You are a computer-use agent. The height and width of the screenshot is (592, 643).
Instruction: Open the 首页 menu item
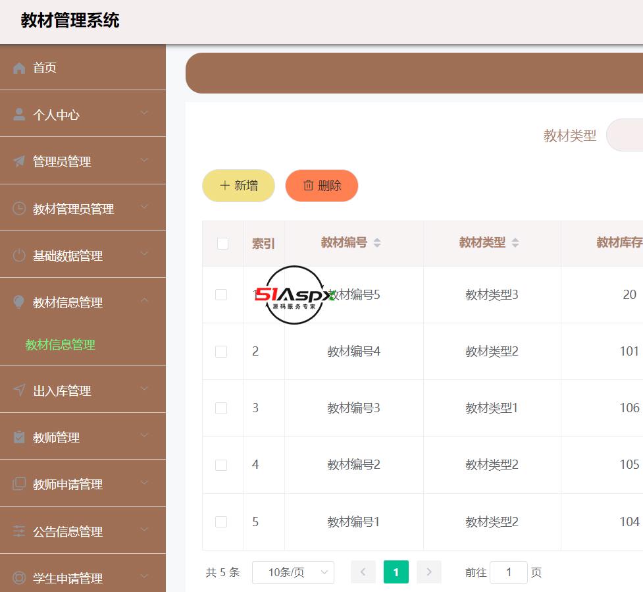click(83, 68)
